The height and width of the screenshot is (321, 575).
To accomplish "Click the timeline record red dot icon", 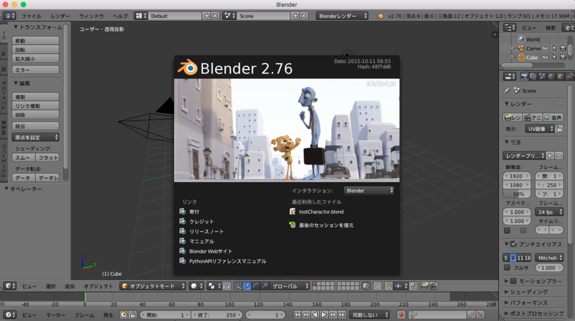I will (401, 315).
